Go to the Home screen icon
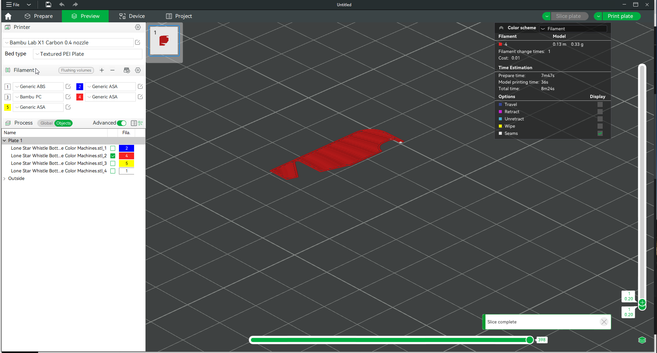This screenshot has height=353, width=657. click(8, 16)
